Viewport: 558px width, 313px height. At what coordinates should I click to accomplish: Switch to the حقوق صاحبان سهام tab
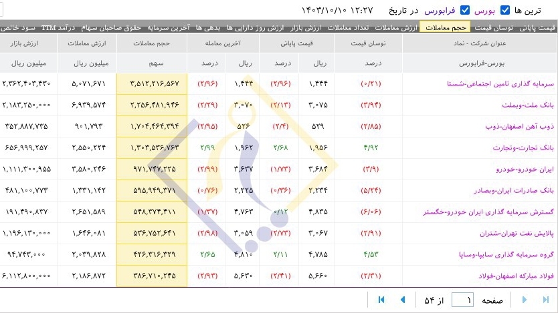coord(111,27)
